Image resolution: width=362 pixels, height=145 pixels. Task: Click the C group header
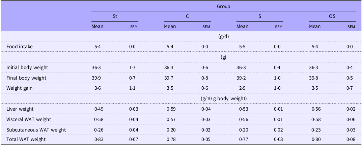pos(187,17)
